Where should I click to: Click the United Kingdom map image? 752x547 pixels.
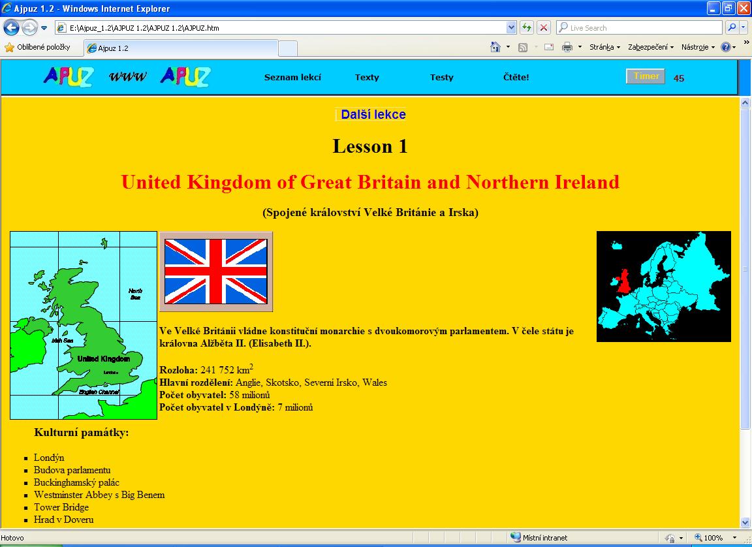84,326
